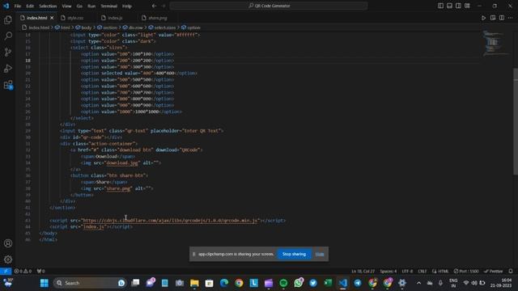
Task: Click the Prettier status bar item
Action: tap(493, 272)
